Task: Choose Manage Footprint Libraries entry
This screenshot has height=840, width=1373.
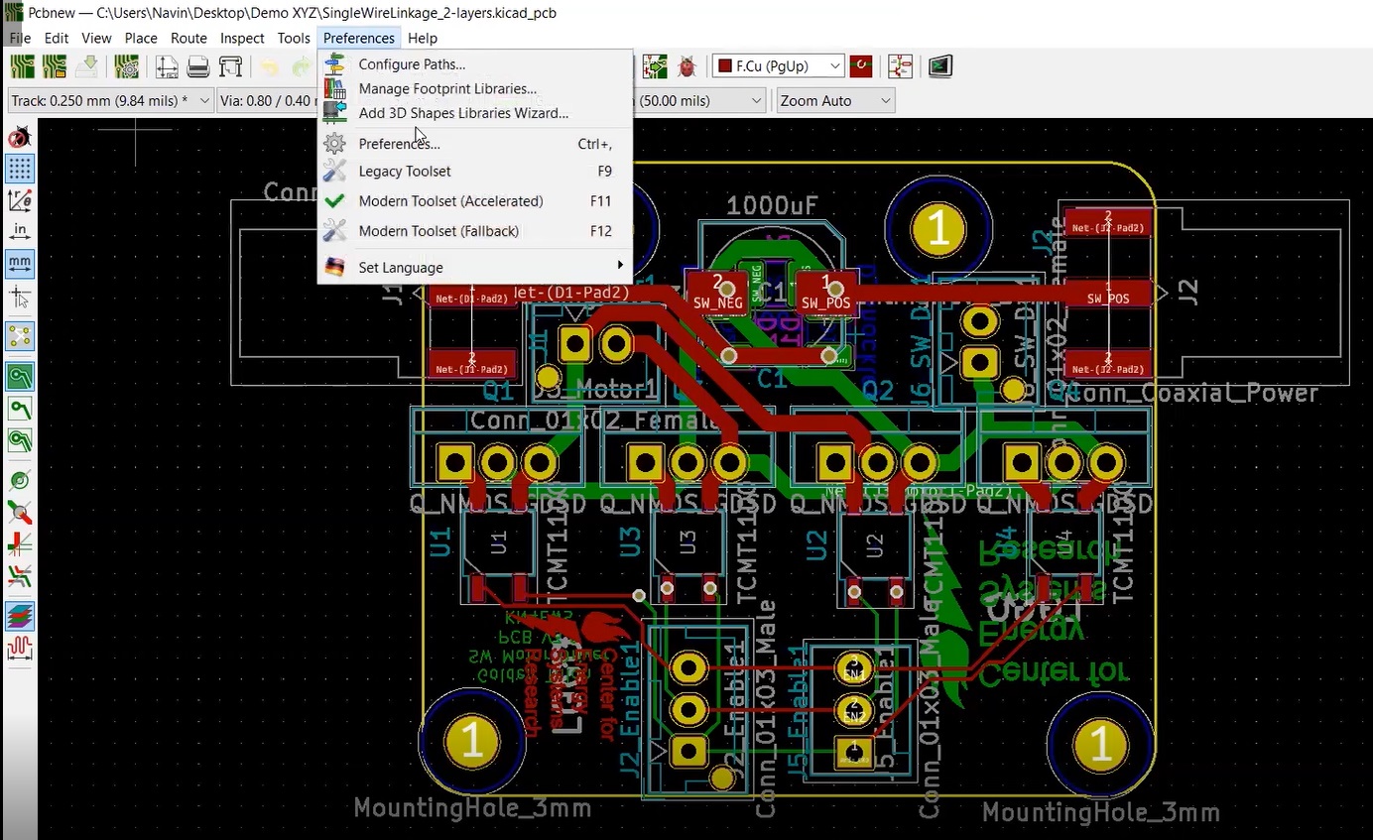Action: 475,89
